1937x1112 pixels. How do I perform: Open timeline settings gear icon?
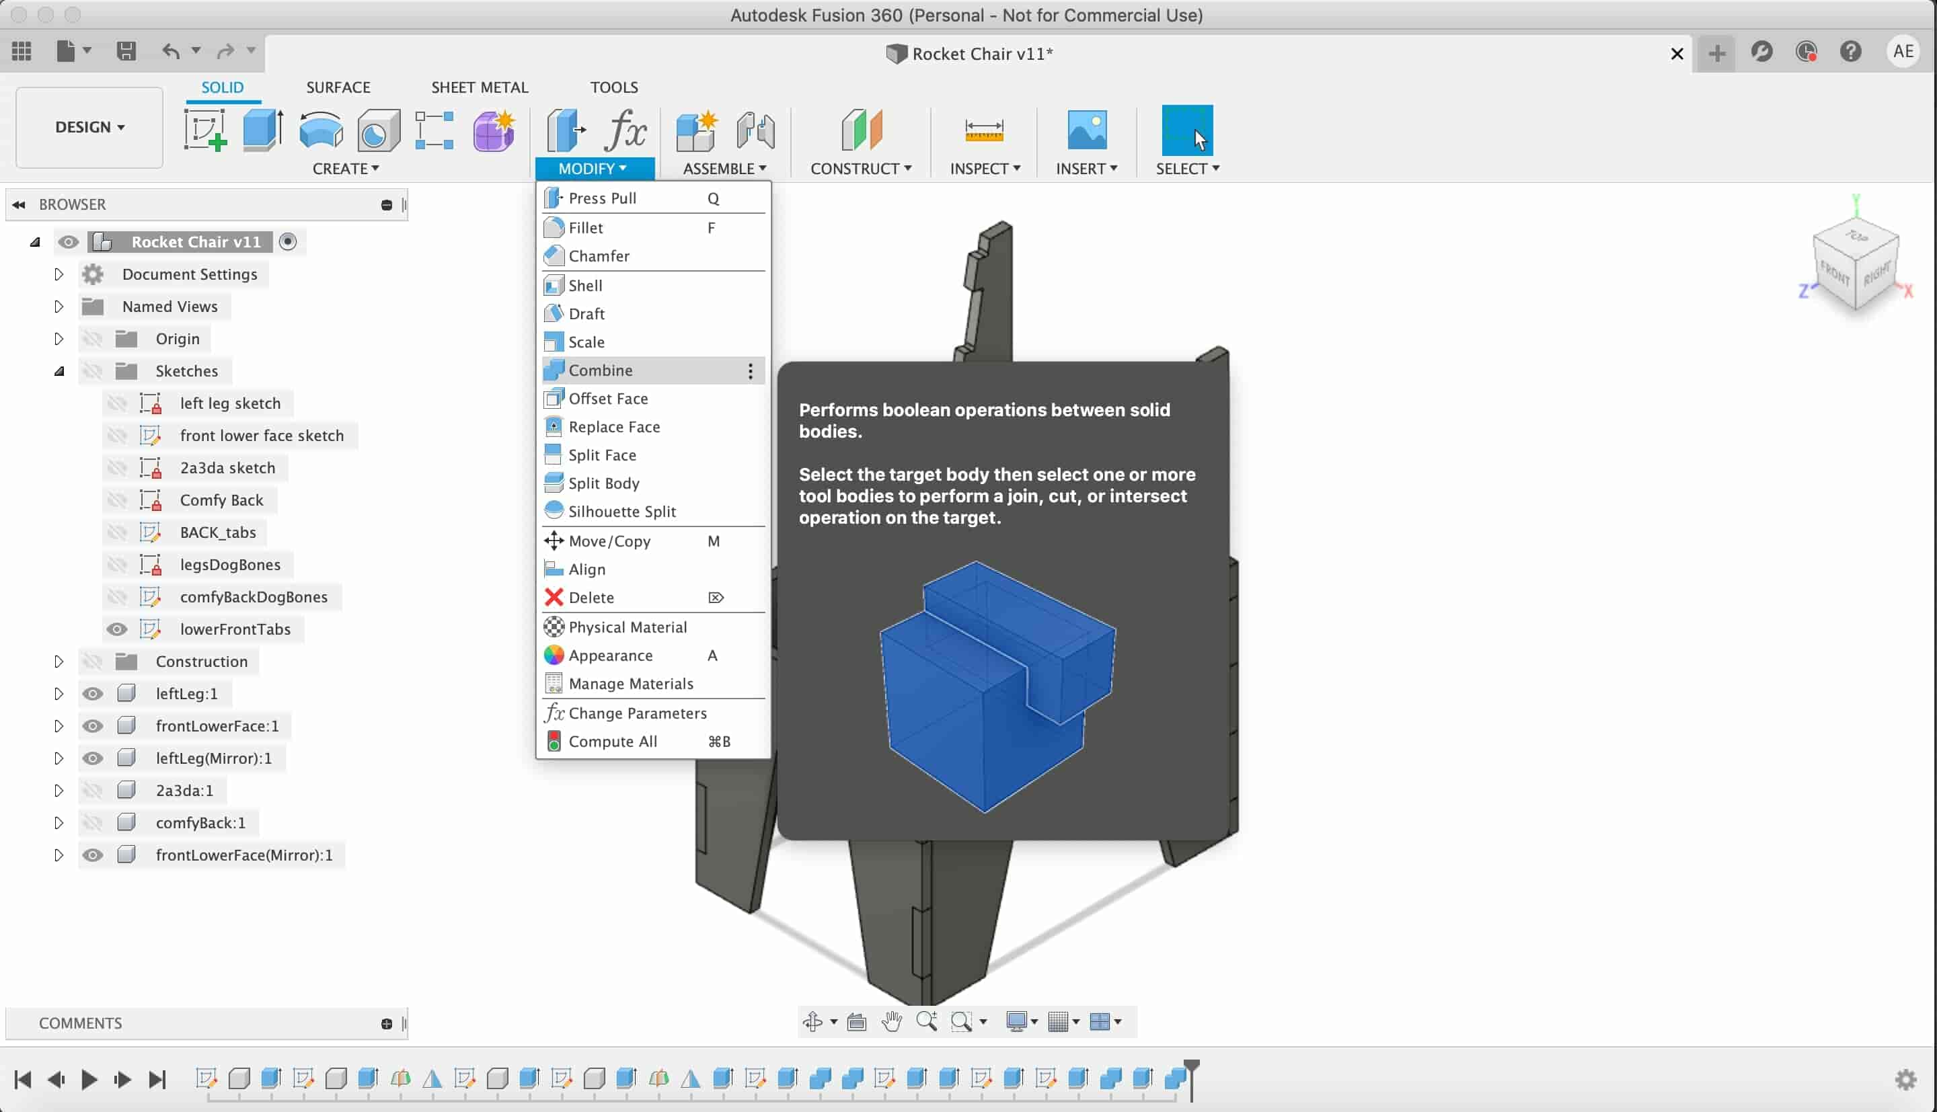coord(1905,1079)
